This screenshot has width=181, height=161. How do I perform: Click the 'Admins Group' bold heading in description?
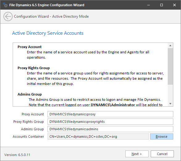(x=30, y=94)
